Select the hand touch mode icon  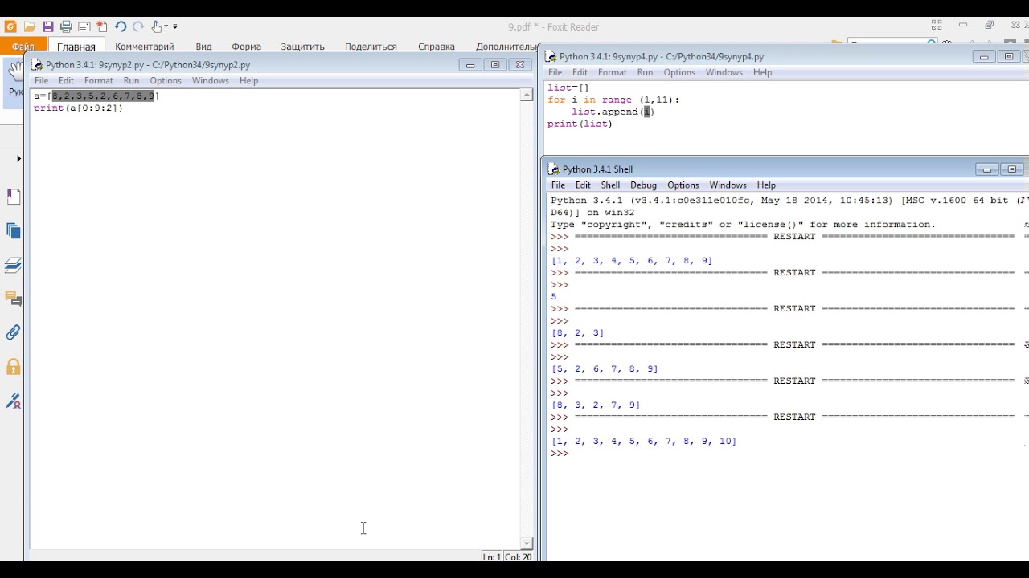[157, 26]
